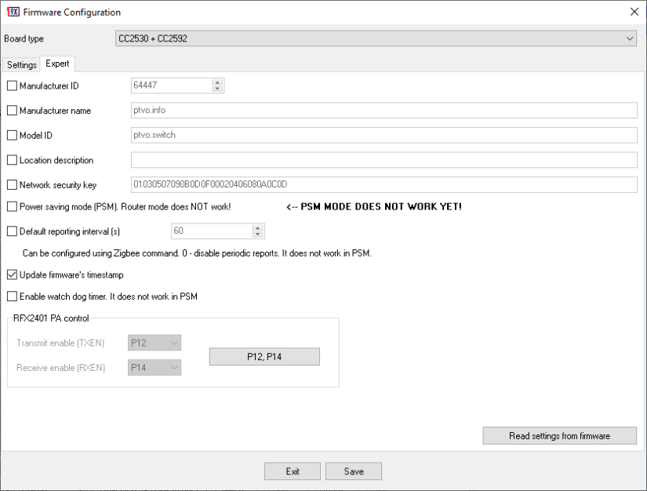
Task: Enable Power saving mode (PSM)
Action: tap(12, 207)
